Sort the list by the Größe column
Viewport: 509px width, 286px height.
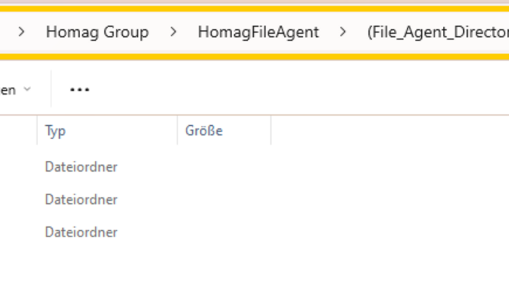224,131
